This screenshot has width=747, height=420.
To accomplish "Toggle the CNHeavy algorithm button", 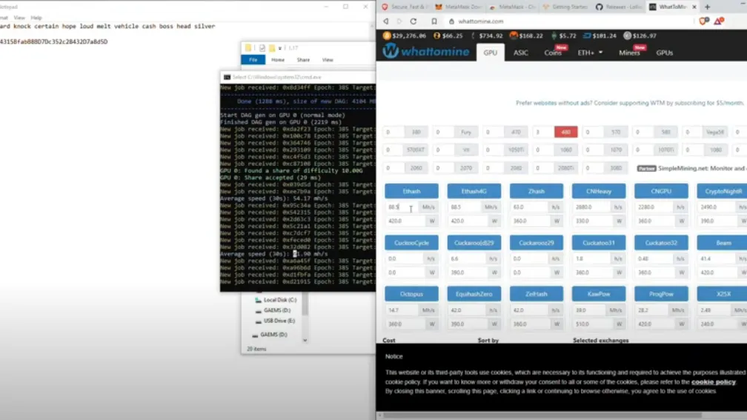I will (x=599, y=191).
